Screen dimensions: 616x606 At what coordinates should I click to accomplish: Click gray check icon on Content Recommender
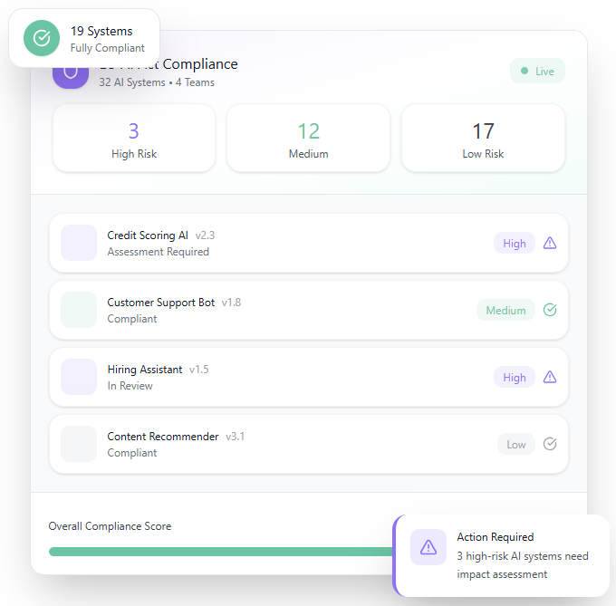pyautogui.click(x=550, y=444)
